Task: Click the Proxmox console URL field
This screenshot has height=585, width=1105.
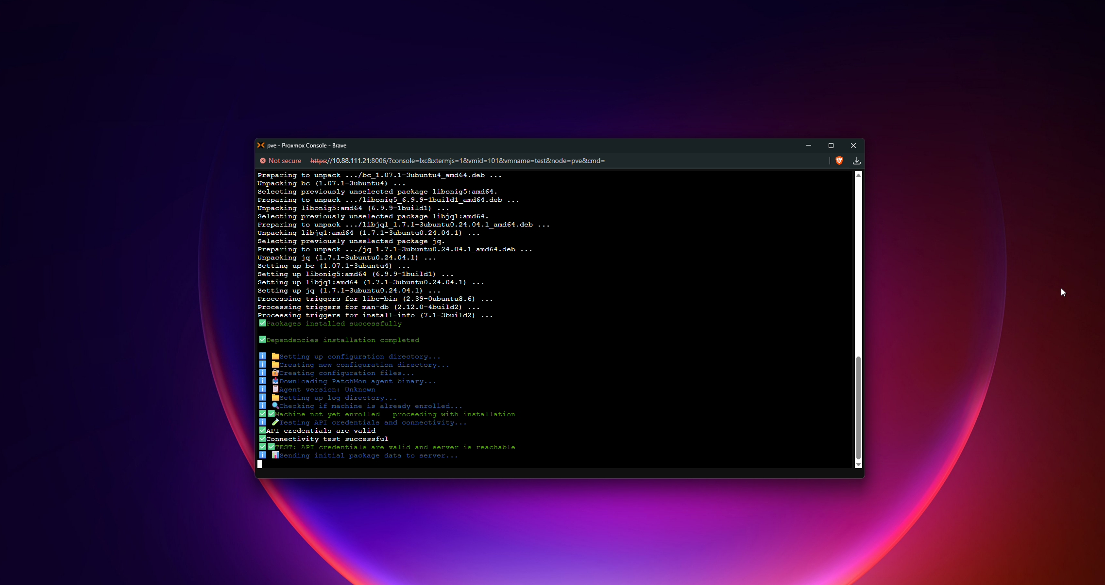Action: 458,161
